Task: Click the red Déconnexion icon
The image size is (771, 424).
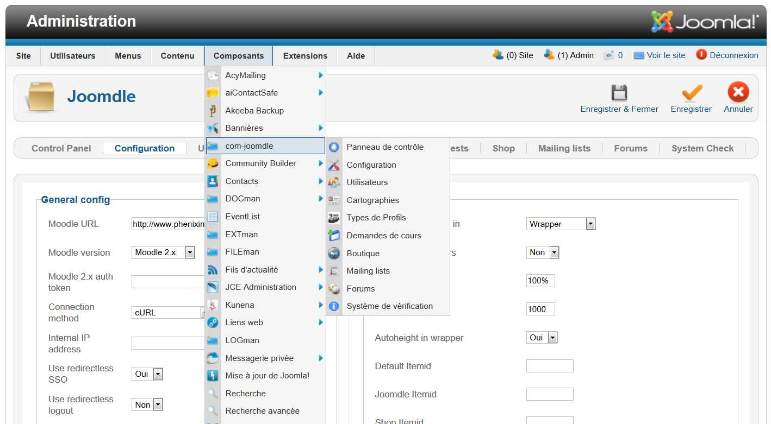Action: [701, 55]
